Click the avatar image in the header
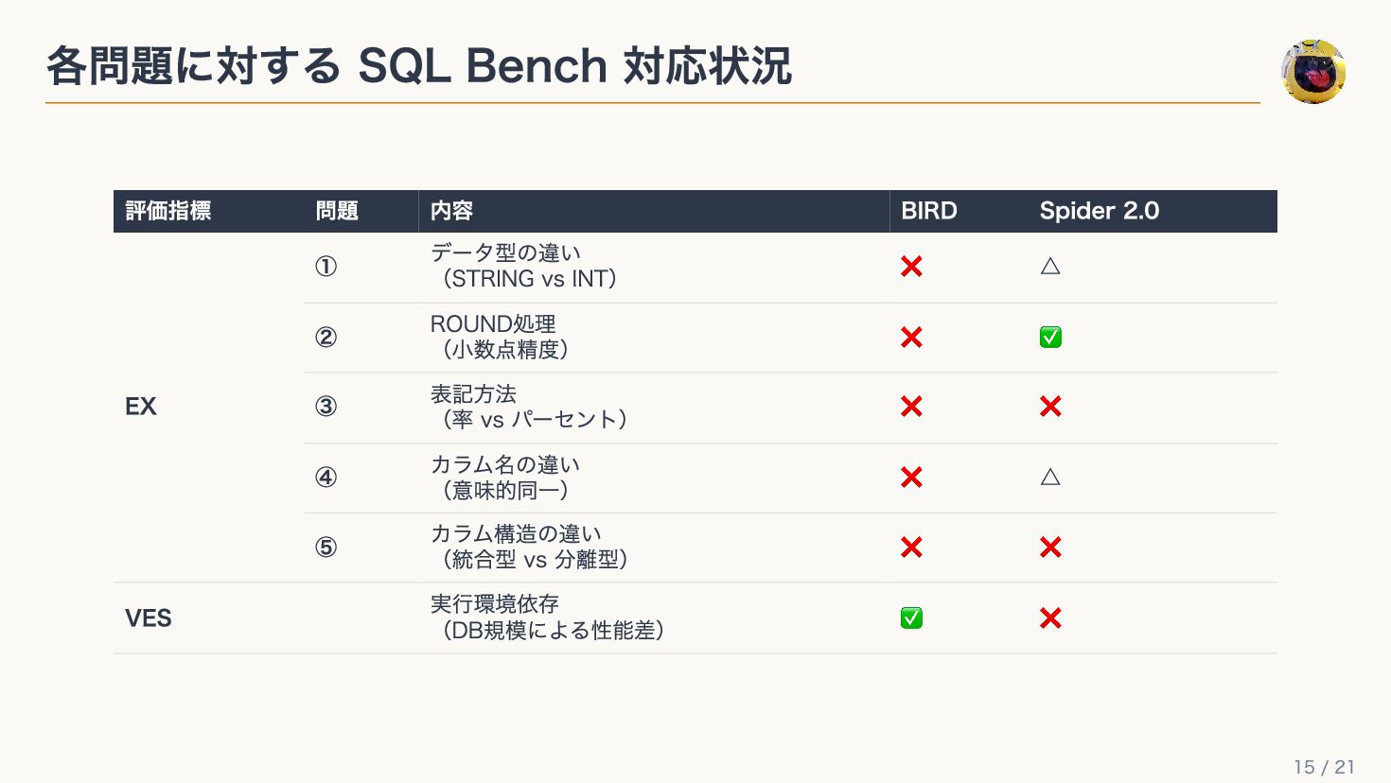This screenshot has height=783, width=1391. (x=1313, y=71)
